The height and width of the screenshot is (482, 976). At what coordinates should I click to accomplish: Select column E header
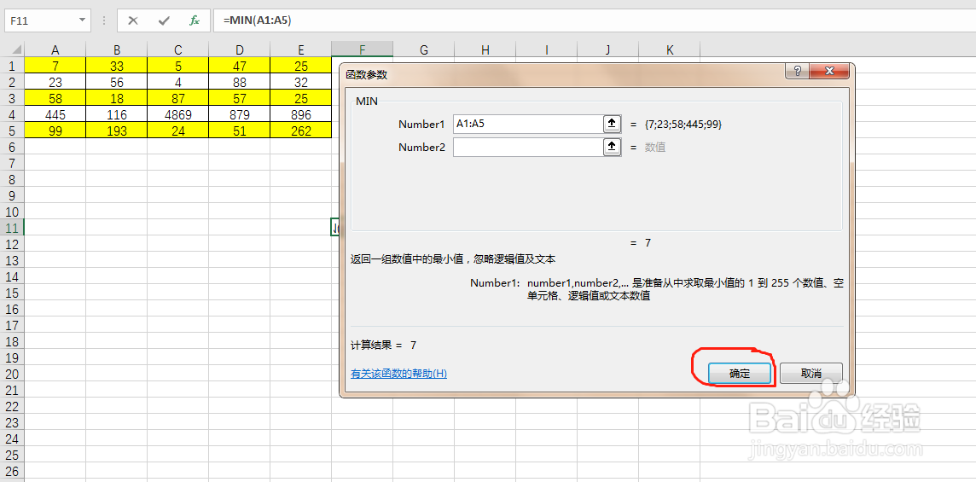tap(300, 49)
